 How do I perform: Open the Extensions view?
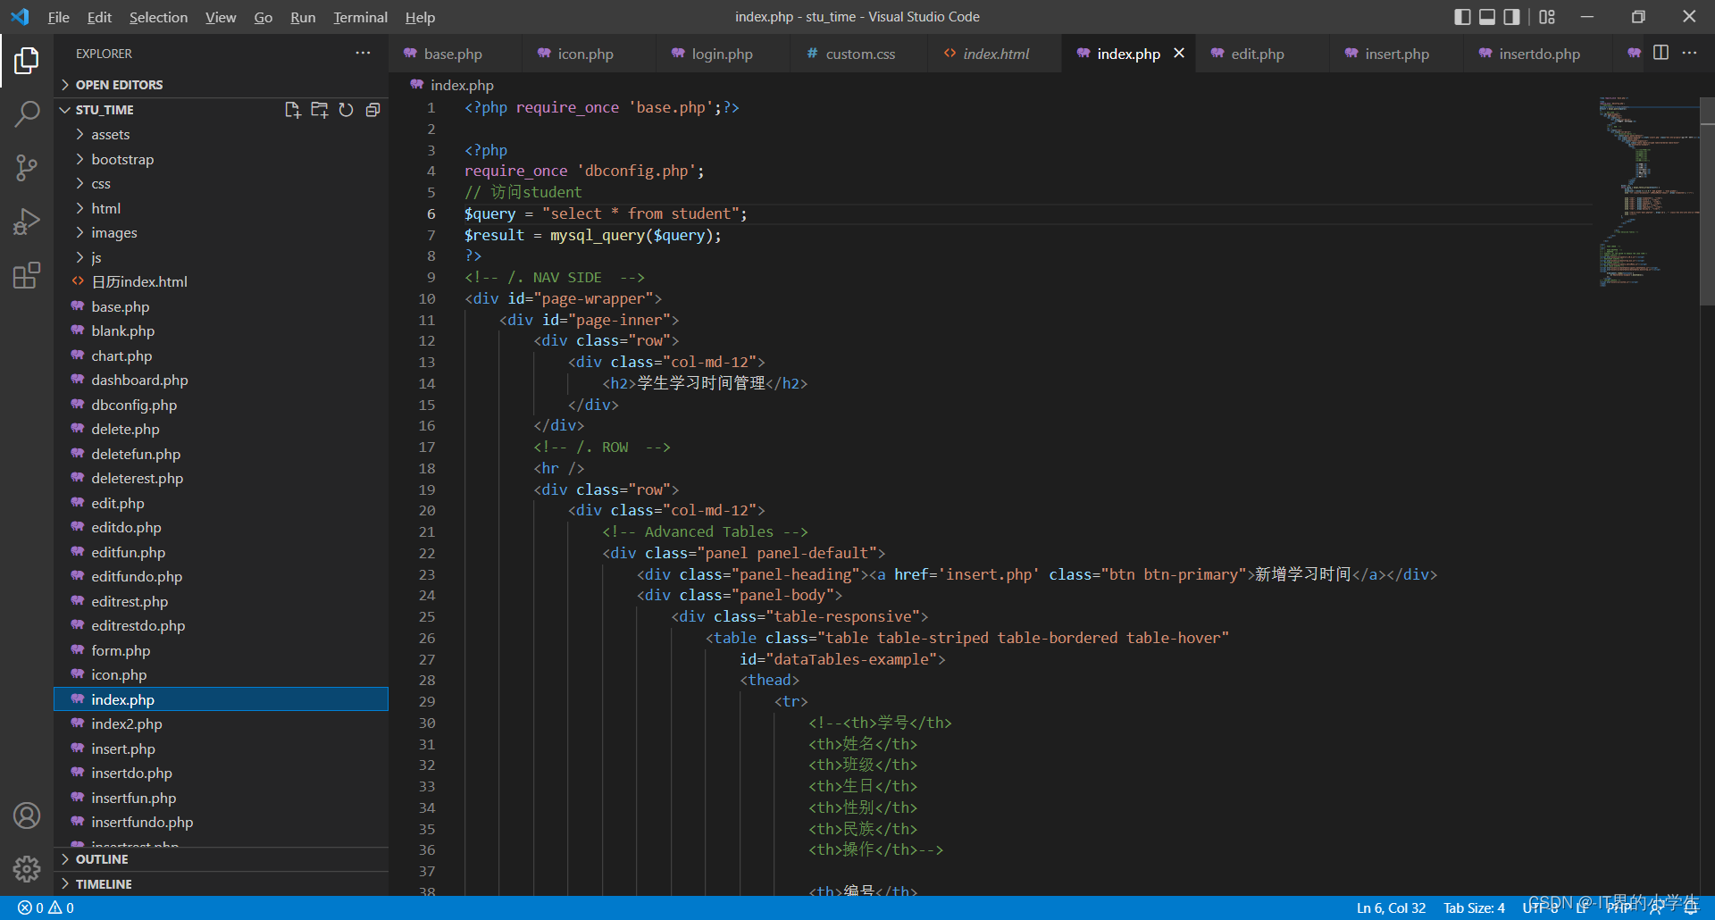(27, 275)
